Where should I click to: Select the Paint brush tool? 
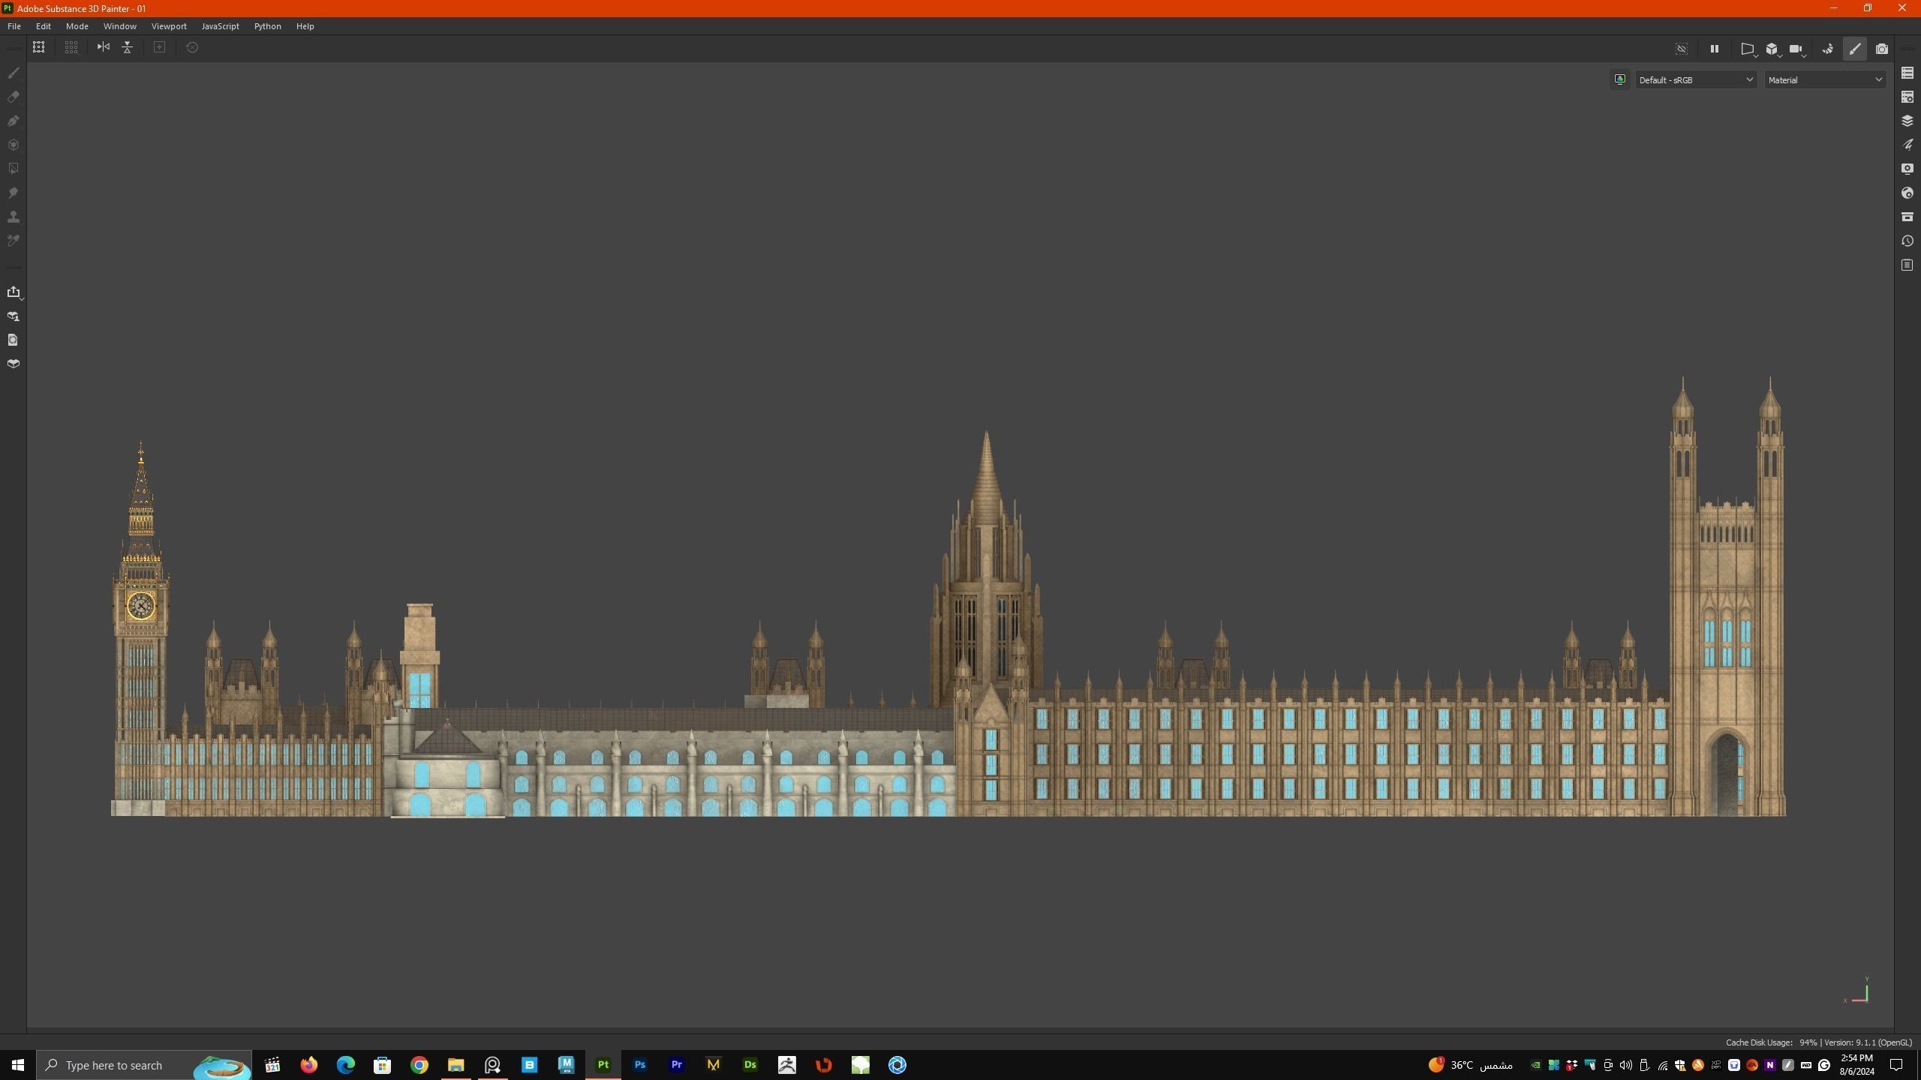13,73
